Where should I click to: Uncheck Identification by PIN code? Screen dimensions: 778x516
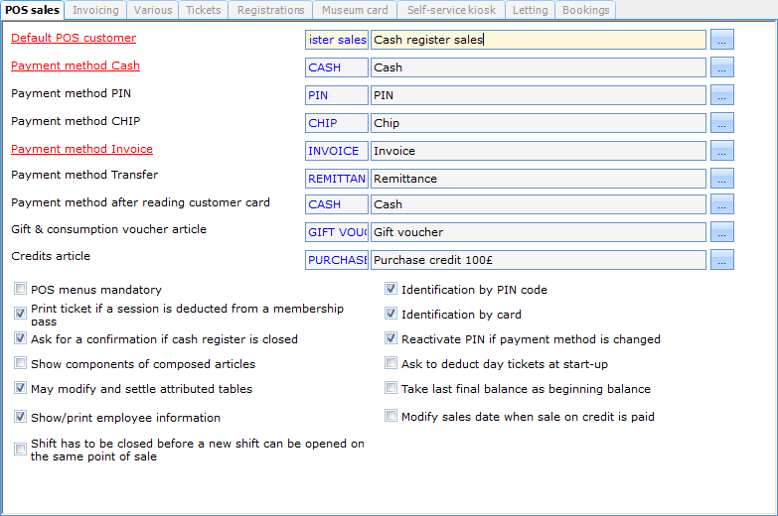[x=391, y=290]
